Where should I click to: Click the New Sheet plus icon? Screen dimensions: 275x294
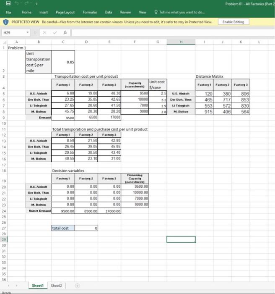(77, 286)
